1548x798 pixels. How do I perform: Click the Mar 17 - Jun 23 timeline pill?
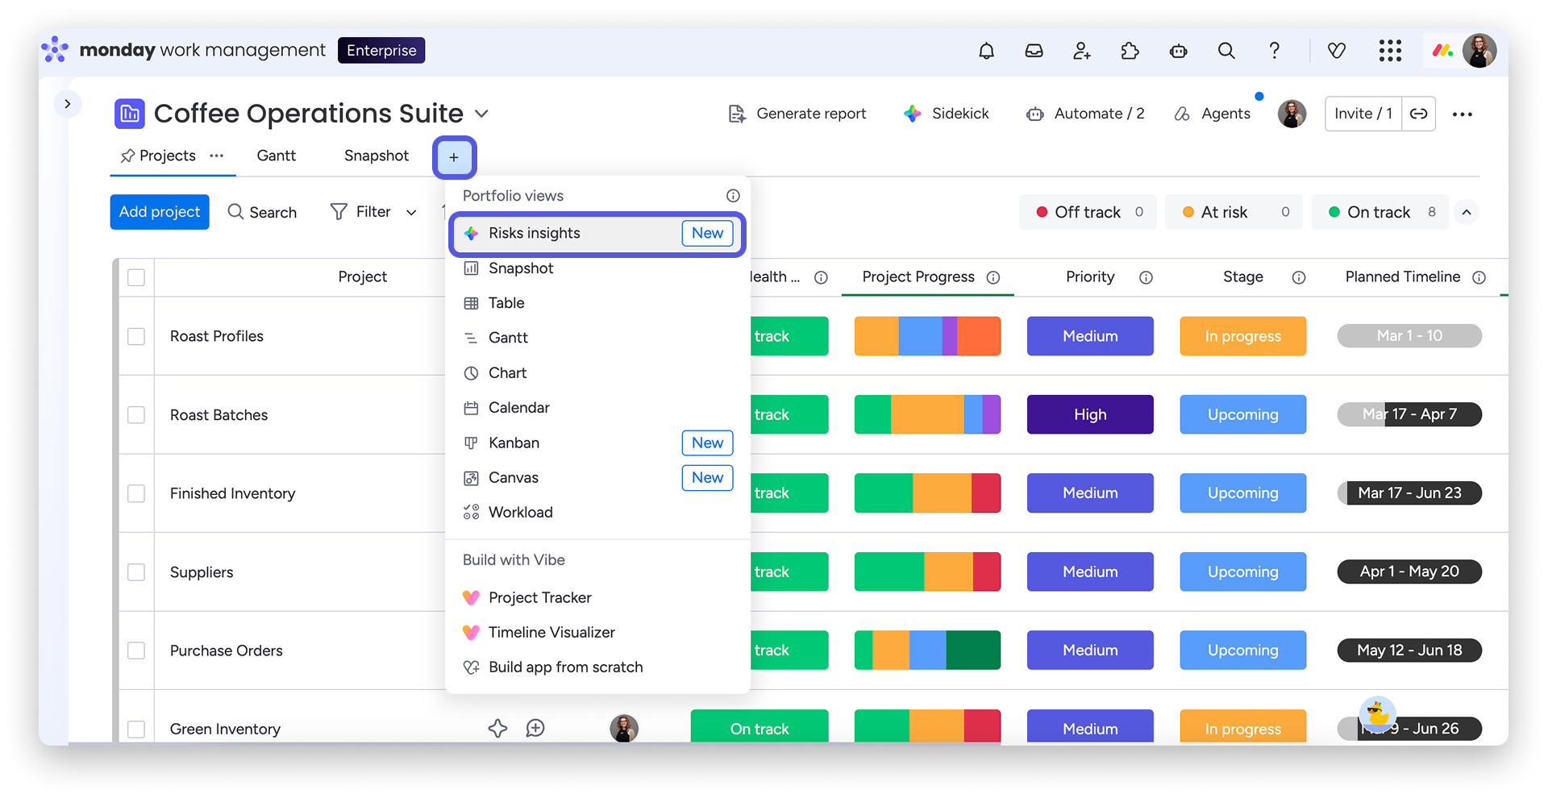point(1409,493)
